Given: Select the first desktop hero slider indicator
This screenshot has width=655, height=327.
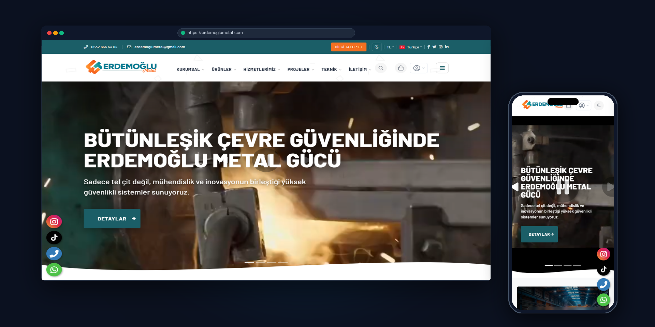Looking at the screenshot, I should (x=249, y=262).
